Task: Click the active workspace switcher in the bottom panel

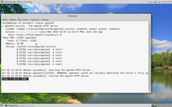Action: click(x=153, y=105)
